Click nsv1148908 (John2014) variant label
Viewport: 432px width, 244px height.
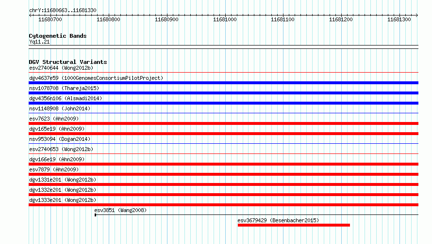click(x=60, y=108)
